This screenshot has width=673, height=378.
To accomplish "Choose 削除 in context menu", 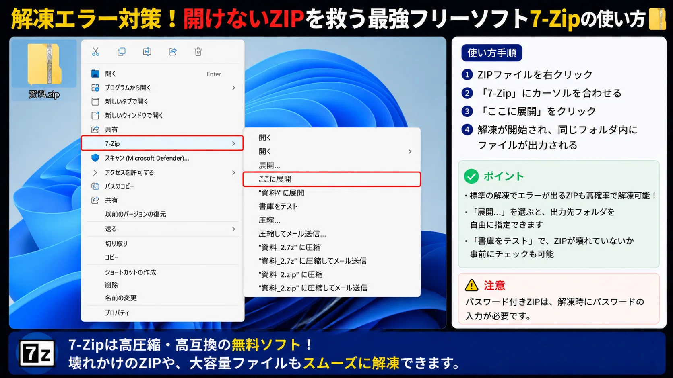I will 162,285.
